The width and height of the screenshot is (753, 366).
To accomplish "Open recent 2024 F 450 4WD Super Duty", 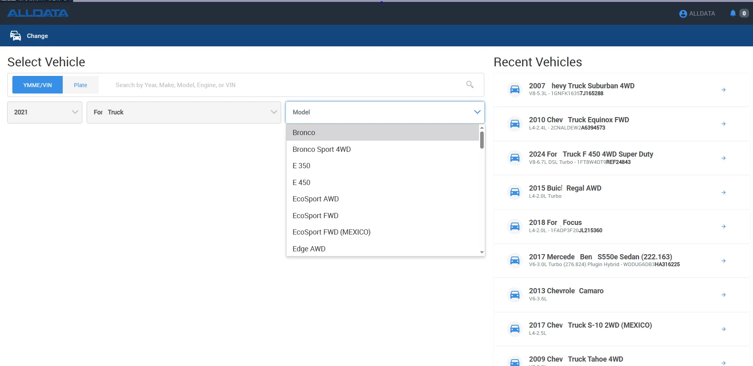I will point(591,154).
